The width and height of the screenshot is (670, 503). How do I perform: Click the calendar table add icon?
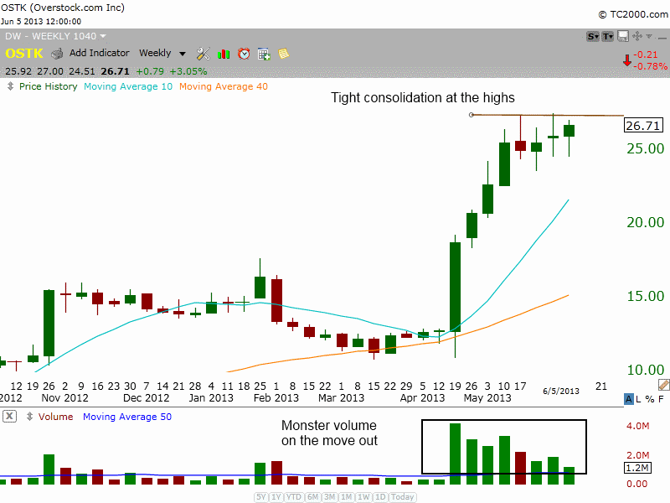pyautogui.click(x=264, y=54)
